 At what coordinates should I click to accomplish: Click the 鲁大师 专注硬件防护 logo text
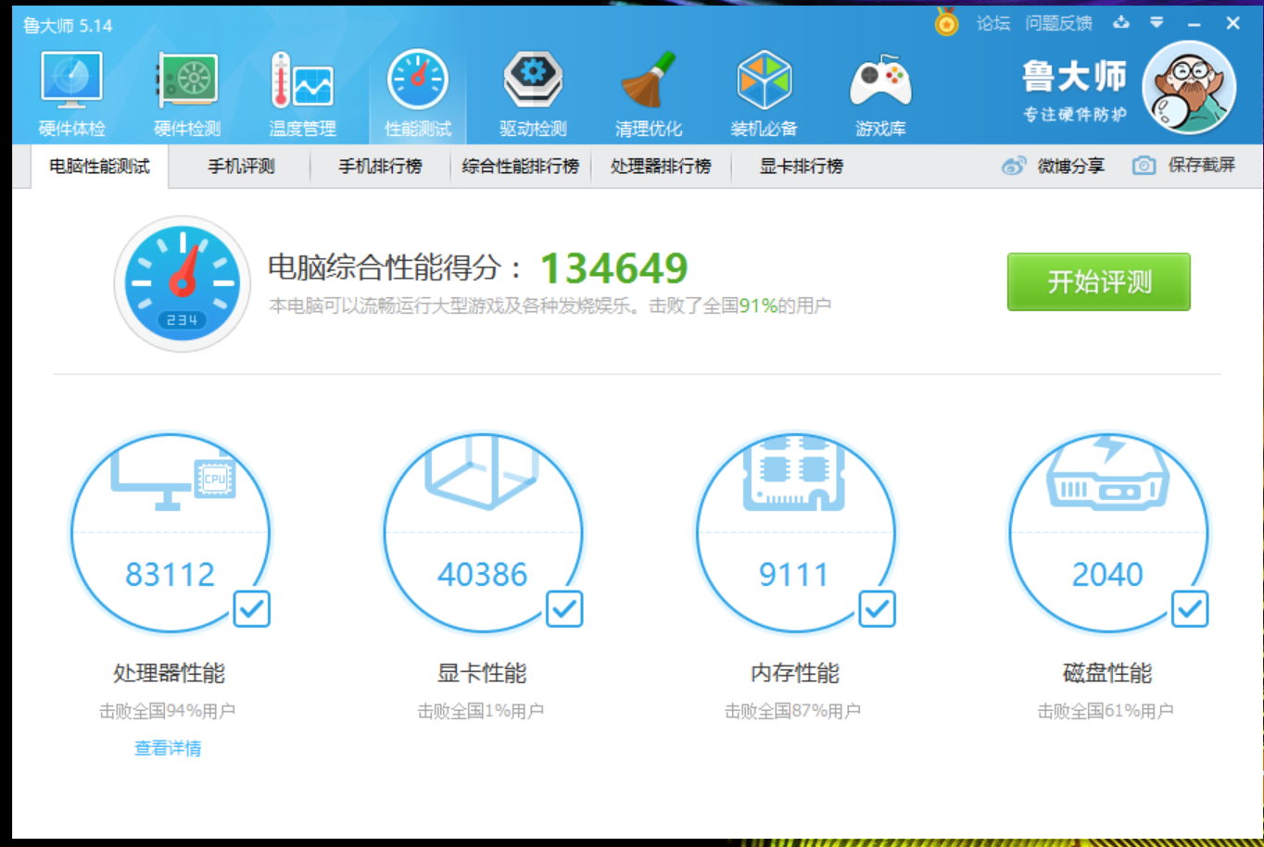(1075, 91)
